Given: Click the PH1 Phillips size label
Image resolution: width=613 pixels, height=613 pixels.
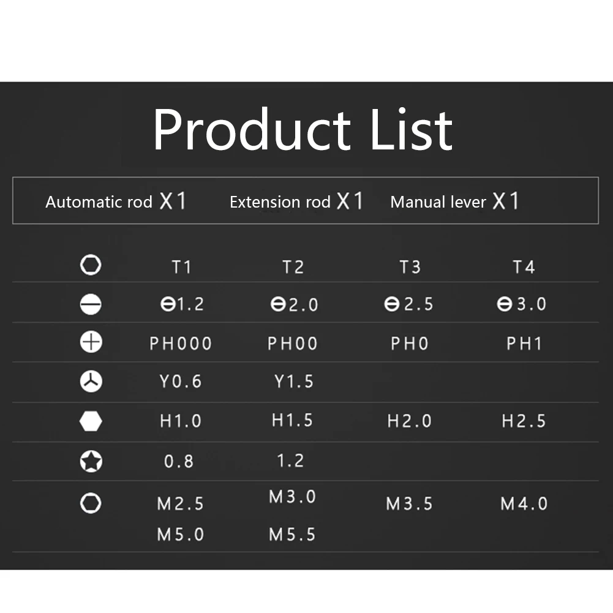Looking at the screenshot, I should pyautogui.click(x=524, y=344).
